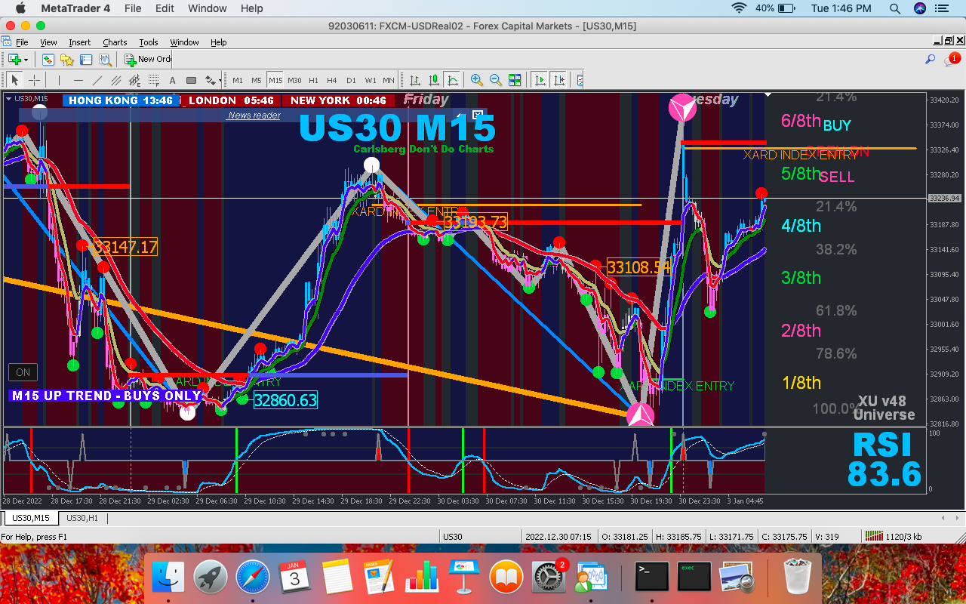Open the Navigator panel star-folder icon

pyautogui.click(x=67, y=59)
